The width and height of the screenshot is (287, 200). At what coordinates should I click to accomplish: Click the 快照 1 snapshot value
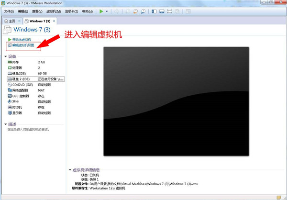(x=94, y=179)
